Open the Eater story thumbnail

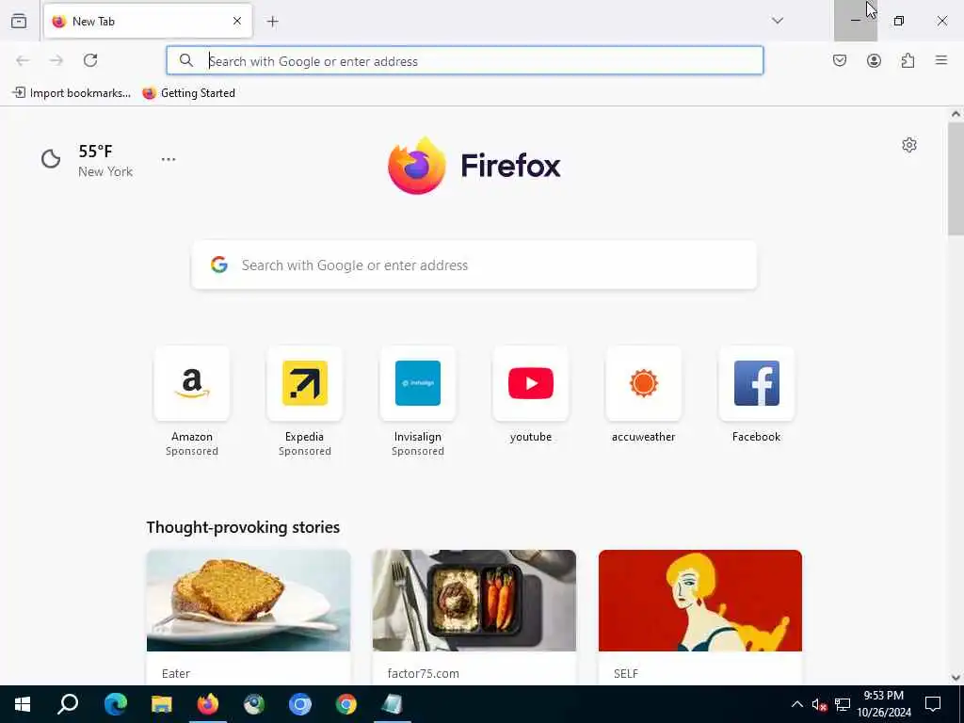point(249,601)
